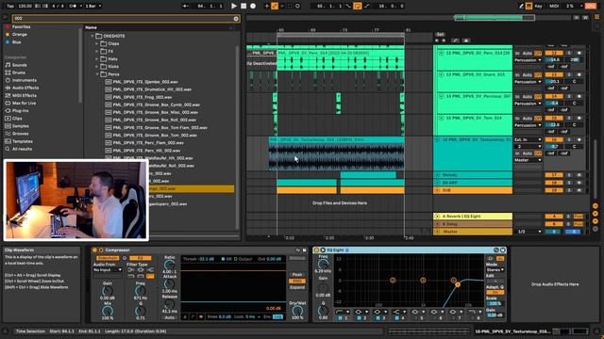The width and height of the screenshot is (604, 339).
Task: Open the Instruments browser category
Action: tap(25, 80)
